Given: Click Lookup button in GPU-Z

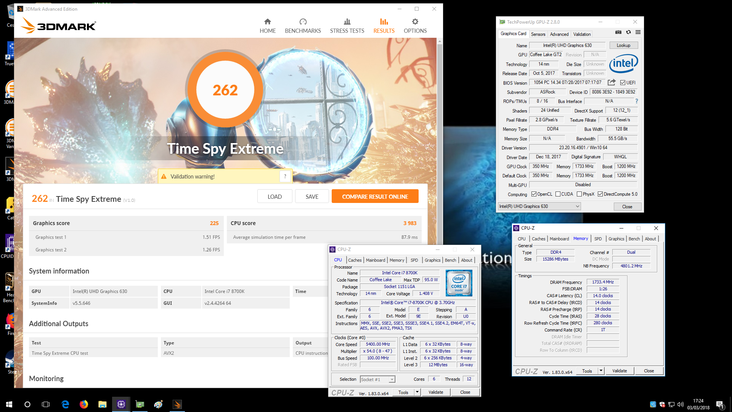Looking at the screenshot, I should click(x=623, y=45).
